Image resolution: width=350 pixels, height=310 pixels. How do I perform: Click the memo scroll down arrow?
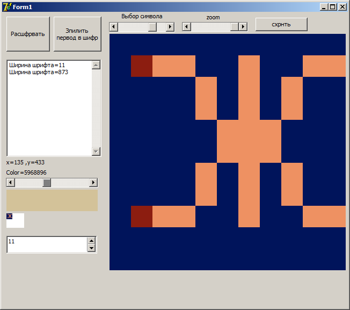[x=96, y=152]
